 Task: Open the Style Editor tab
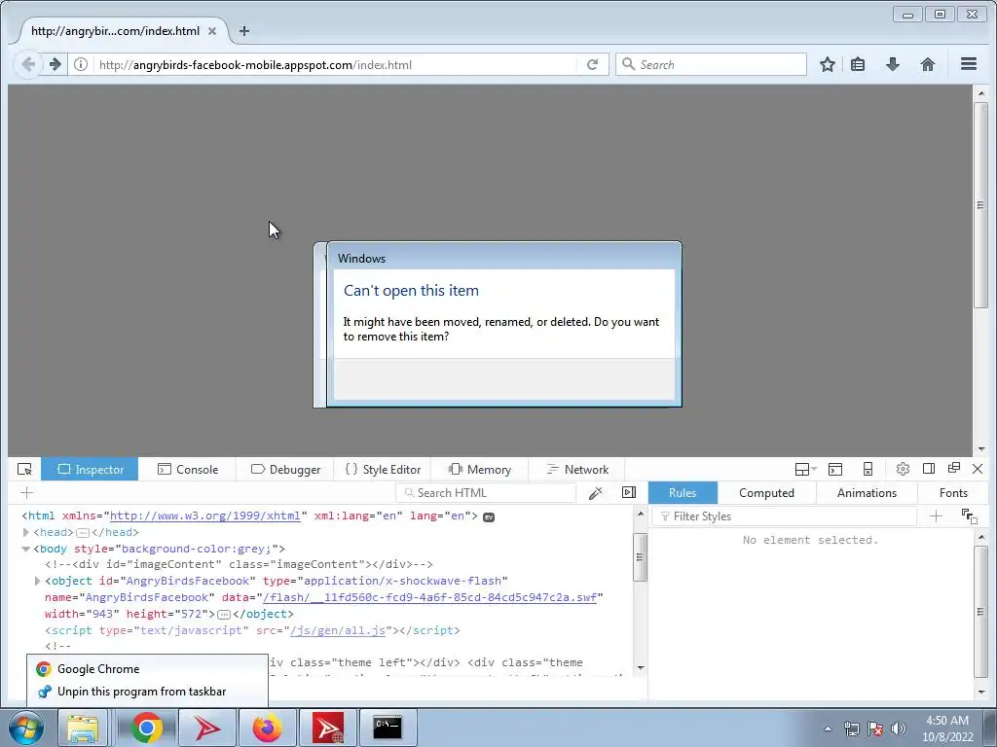[x=383, y=470]
